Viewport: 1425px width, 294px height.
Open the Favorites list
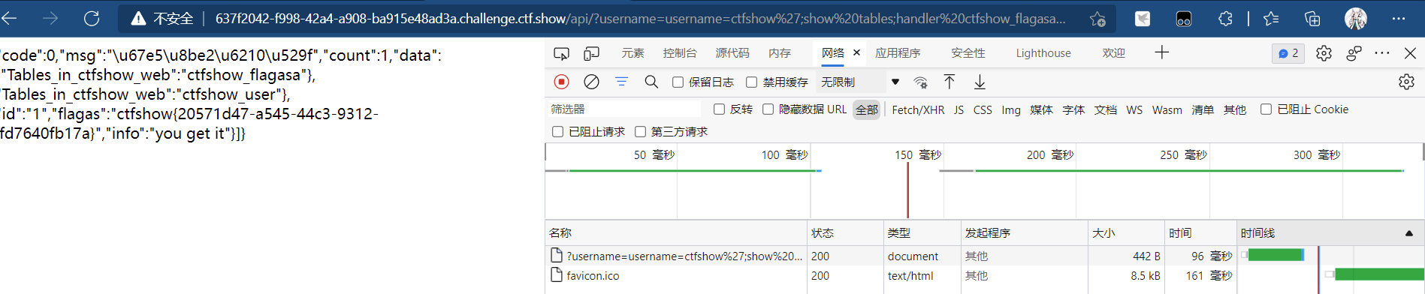point(1271,19)
